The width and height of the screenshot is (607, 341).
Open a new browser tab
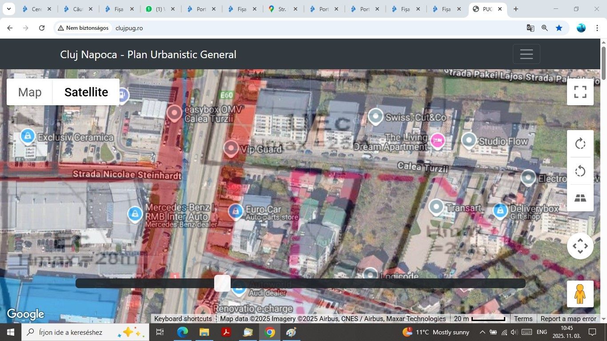(515, 9)
